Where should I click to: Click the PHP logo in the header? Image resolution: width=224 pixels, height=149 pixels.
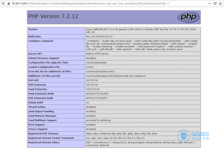pos(188,17)
